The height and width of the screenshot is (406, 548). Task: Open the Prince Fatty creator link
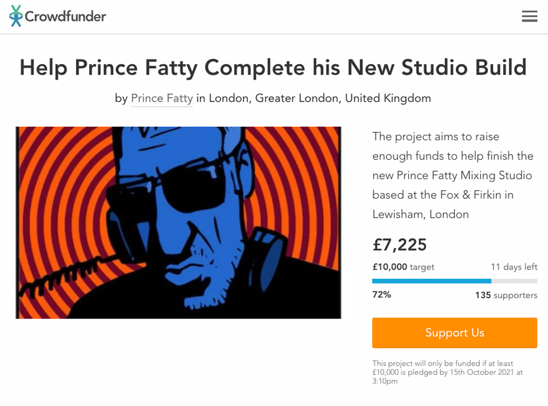(x=162, y=98)
